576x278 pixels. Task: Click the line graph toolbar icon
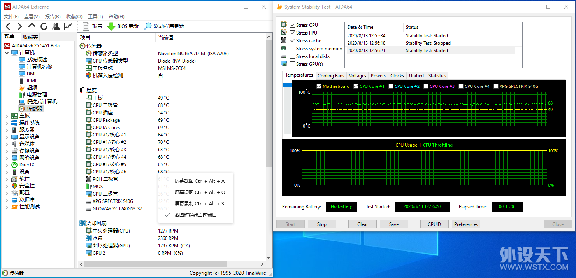tap(68, 26)
